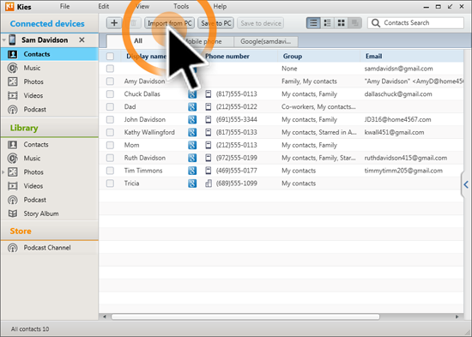Check the box for Mom
This screenshot has width=472, height=337.
[x=110, y=145]
